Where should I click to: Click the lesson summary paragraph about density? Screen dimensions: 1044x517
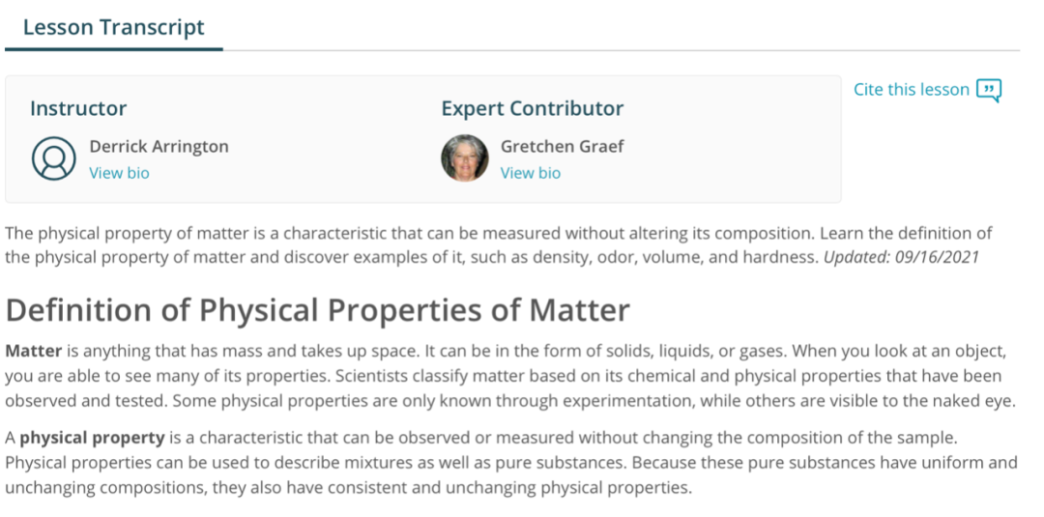tap(499, 245)
